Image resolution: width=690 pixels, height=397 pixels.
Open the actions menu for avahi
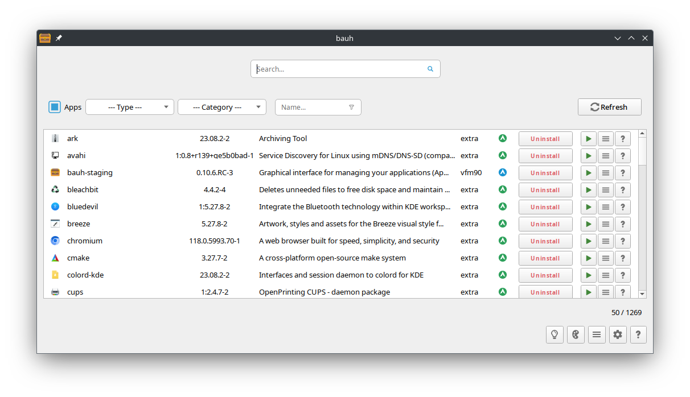[606, 156]
